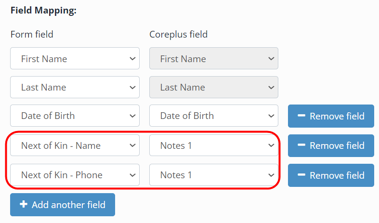Remove the Date of Birth field mapping
This screenshot has height=223, width=379.
[331, 116]
